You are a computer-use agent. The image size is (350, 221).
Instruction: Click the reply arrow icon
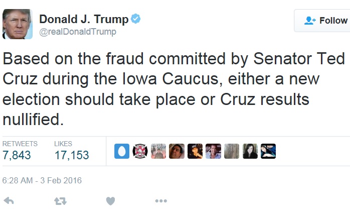click(9, 201)
